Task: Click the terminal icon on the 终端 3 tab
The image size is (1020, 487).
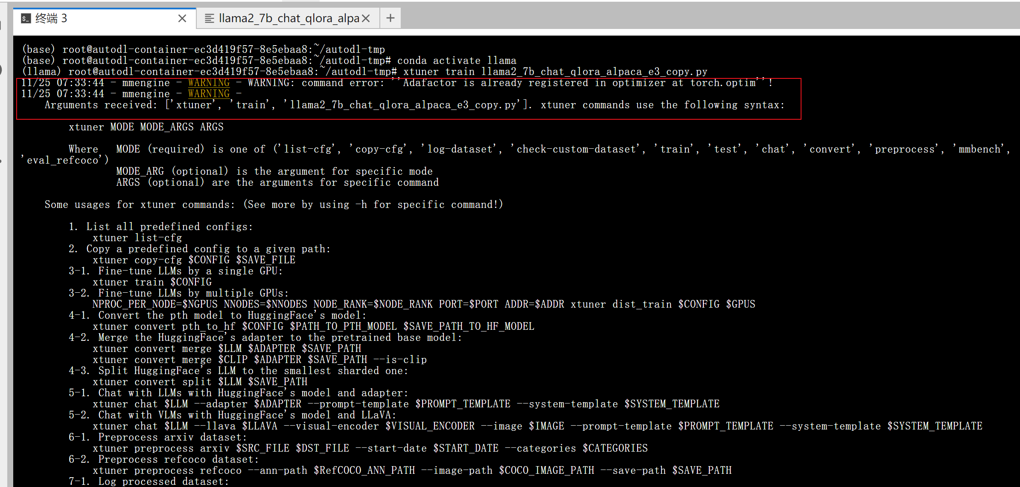Action: 26,18
